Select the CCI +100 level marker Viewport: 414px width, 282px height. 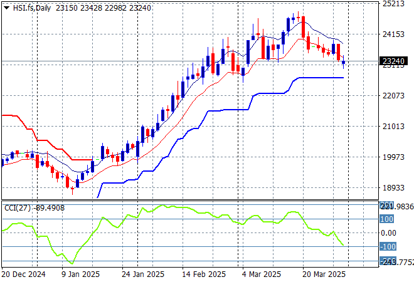pos(387,219)
